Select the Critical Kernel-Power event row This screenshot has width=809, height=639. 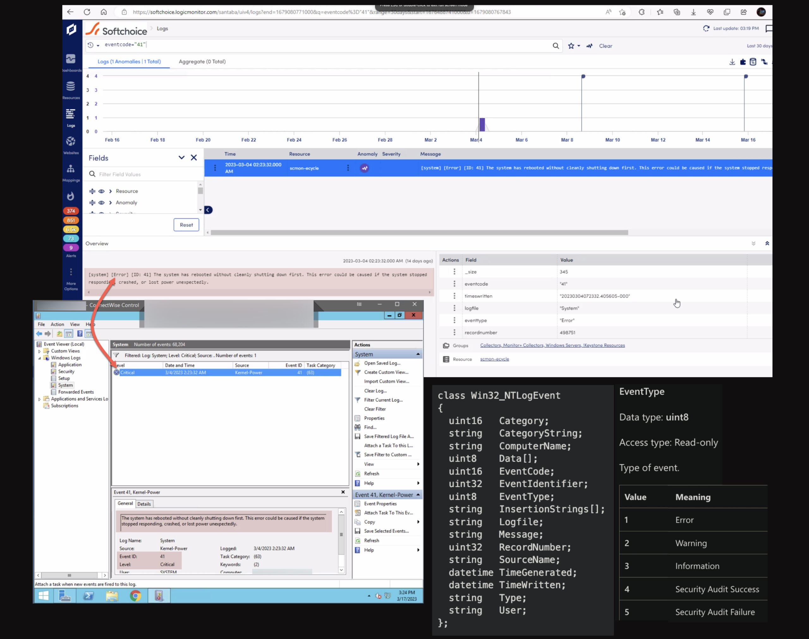[227, 373]
